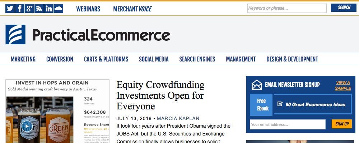Play the Hops and Grain video
The width and height of the screenshot is (359, 143).
coord(26,127)
